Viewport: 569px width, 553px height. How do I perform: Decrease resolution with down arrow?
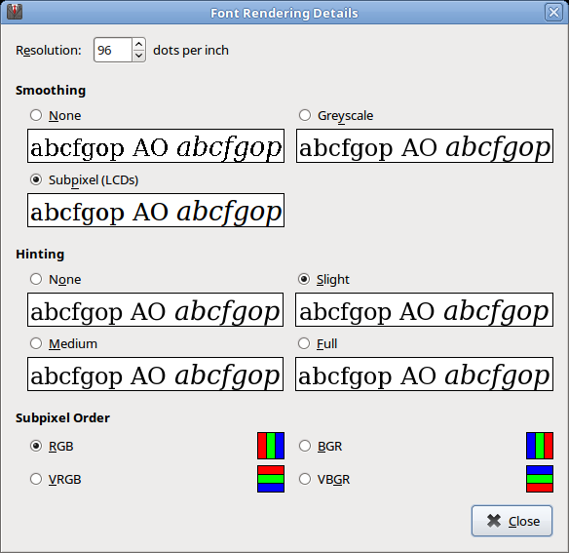138,56
